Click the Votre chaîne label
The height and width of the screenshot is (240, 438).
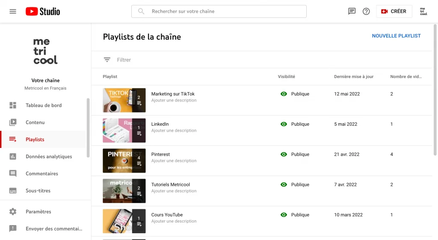click(45, 81)
